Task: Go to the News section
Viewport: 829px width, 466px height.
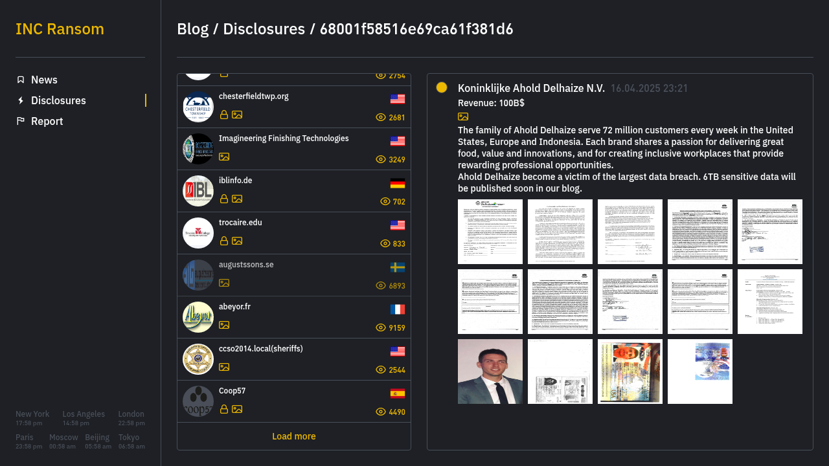Action: pyautogui.click(x=44, y=80)
